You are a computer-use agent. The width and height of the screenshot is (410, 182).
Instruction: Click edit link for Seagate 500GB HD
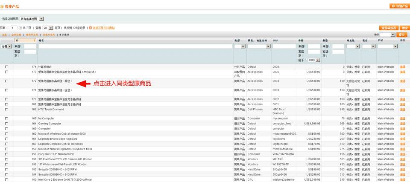[402, 174]
